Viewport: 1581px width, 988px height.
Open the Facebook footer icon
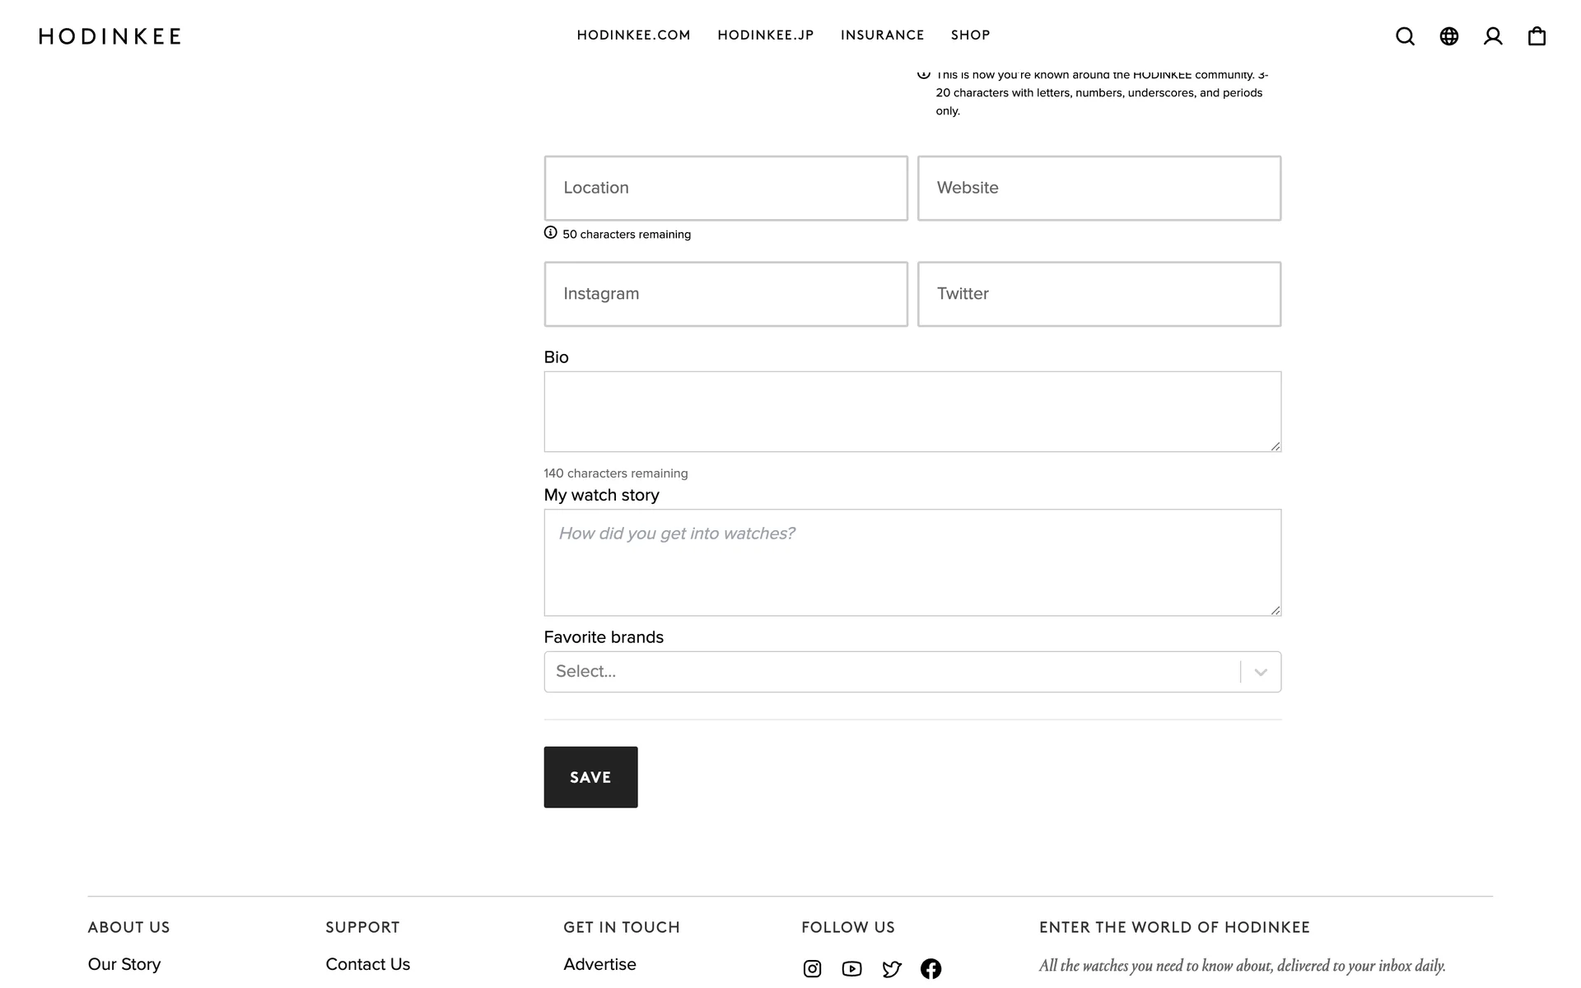(x=930, y=969)
